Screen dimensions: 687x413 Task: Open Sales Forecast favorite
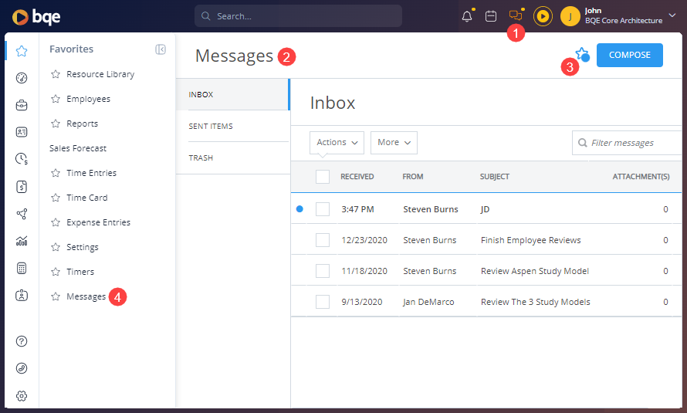(78, 148)
